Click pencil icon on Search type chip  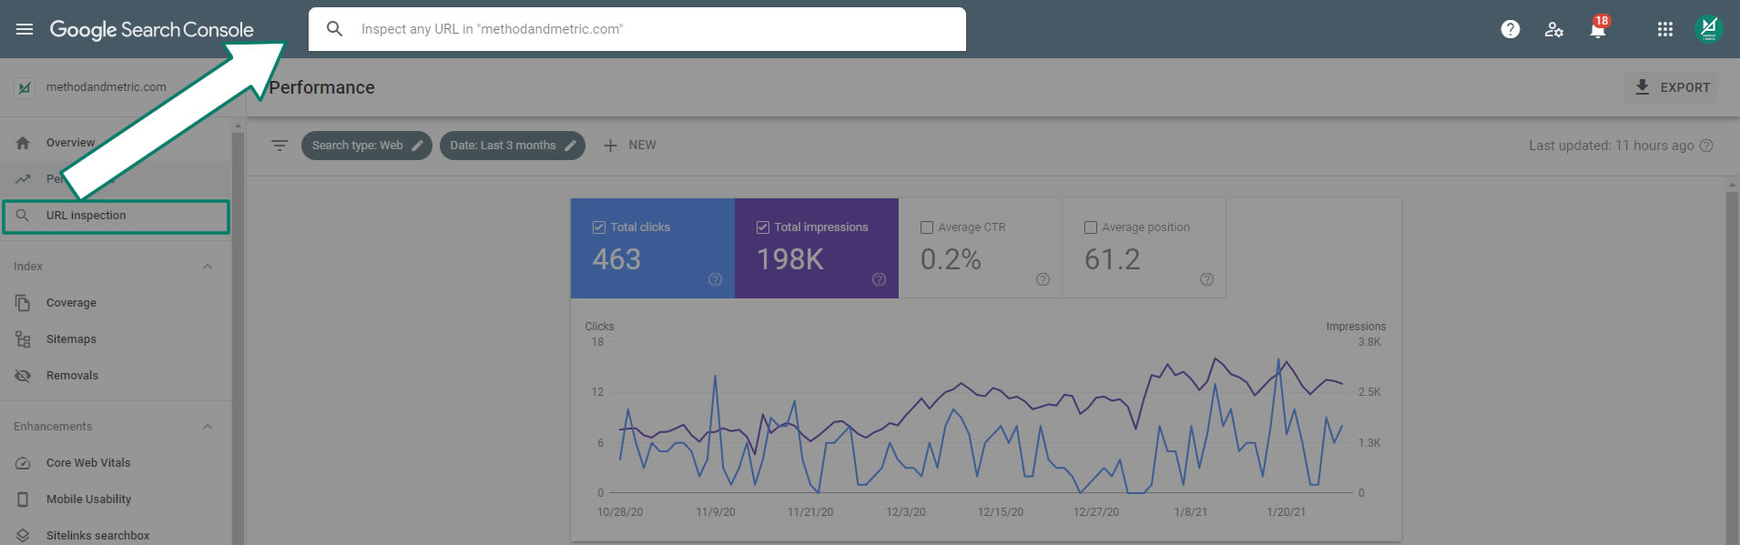(417, 146)
